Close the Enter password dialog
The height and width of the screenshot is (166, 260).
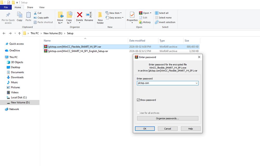click(199, 57)
